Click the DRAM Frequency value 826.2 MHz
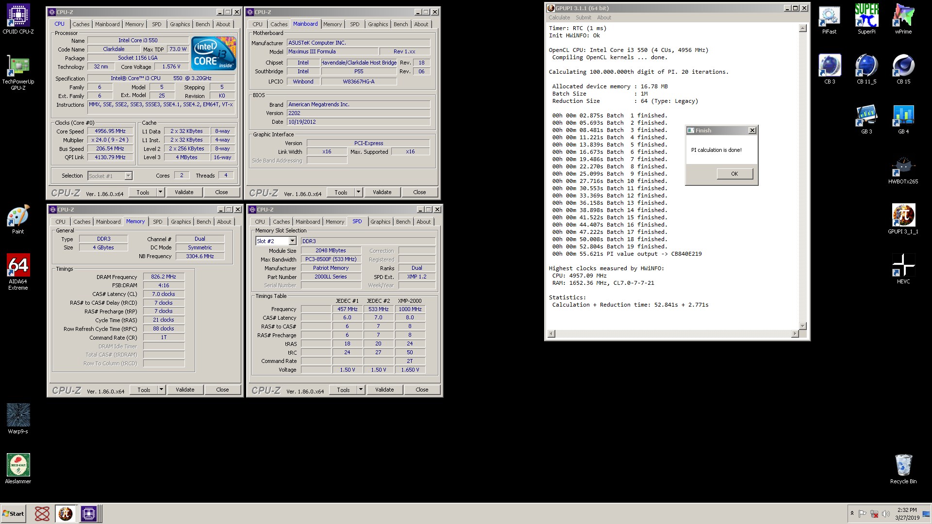 coord(164,277)
